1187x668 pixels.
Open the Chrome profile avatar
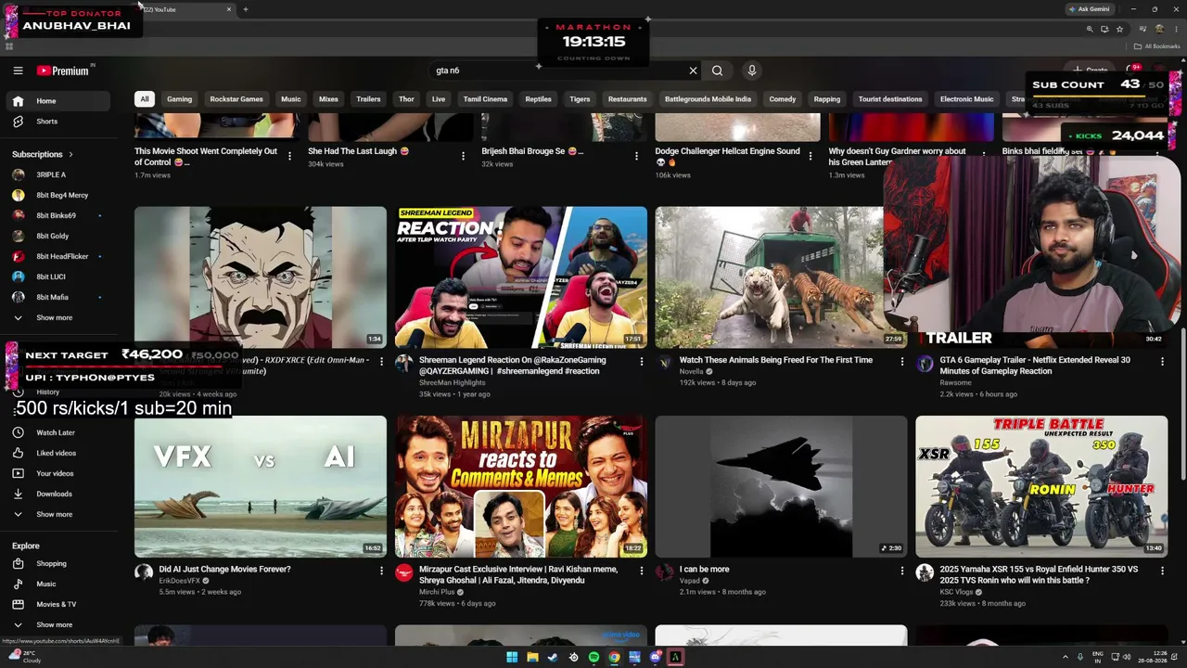(x=1158, y=29)
